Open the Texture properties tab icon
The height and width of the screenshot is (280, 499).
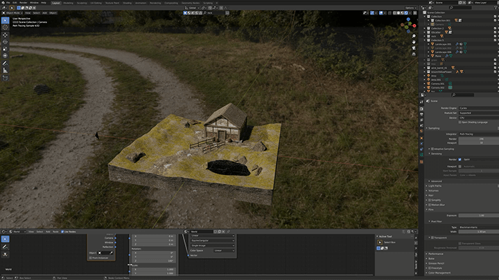tap(421, 162)
